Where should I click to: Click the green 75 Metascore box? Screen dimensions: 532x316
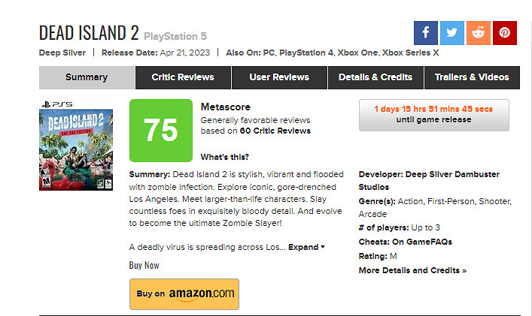pyautogui.click(x=160, y=131)
